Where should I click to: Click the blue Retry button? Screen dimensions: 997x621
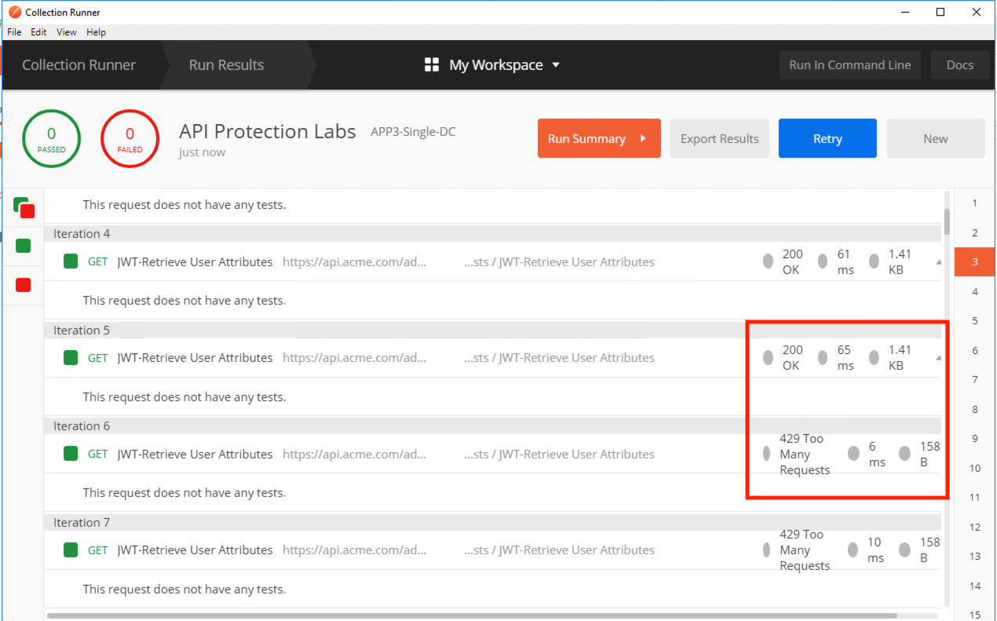coord(827,138)
